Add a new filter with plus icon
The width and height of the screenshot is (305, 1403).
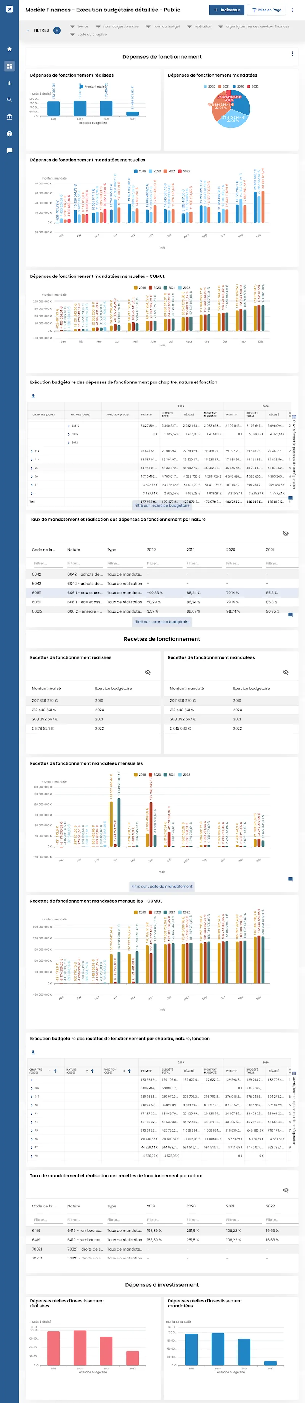[57, 30]
